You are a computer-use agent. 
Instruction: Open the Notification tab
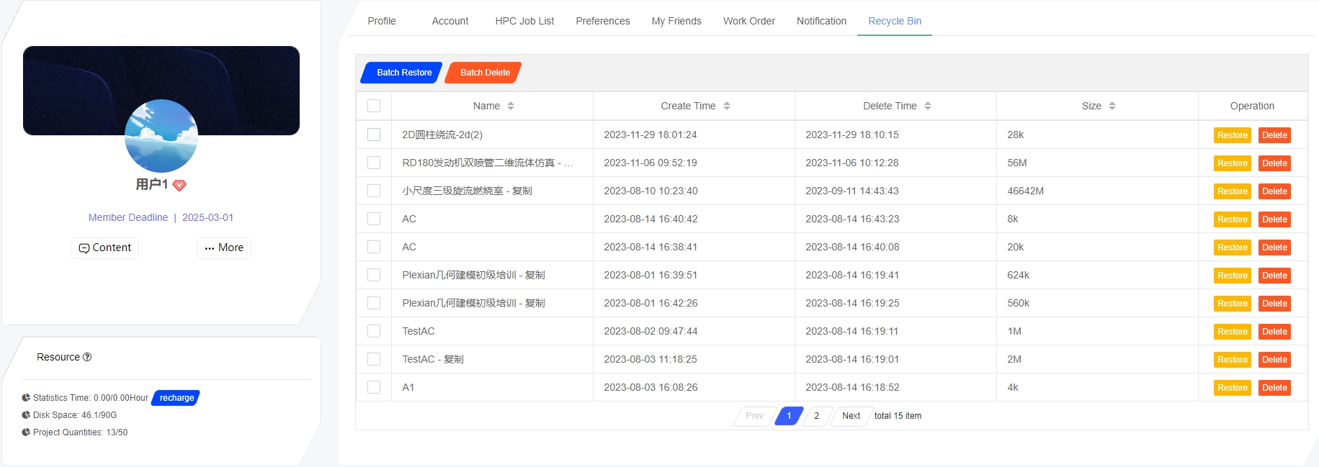pos(821,21)
